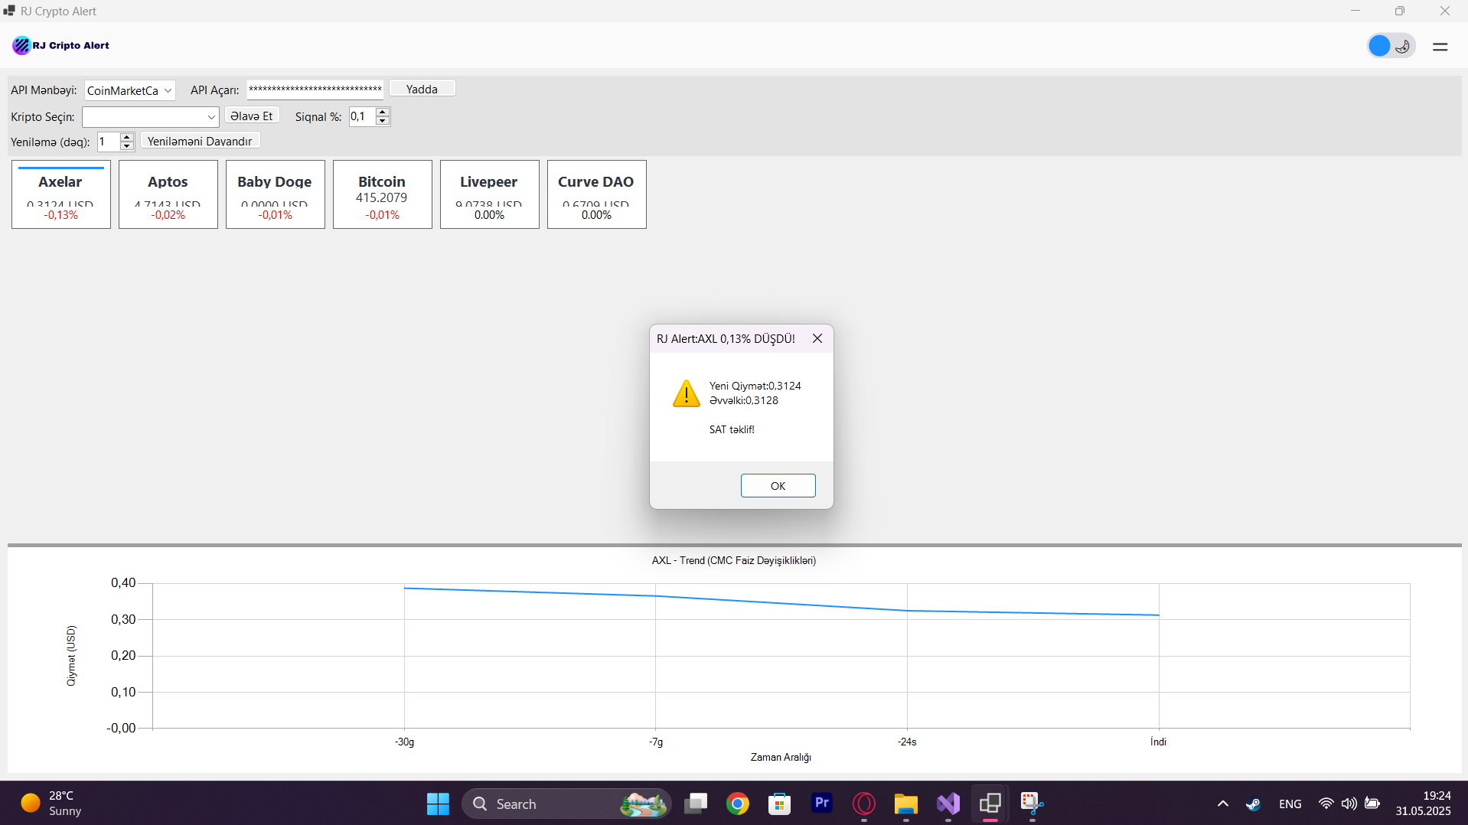This screenshot has width=1468, height=825.
Task: Toggle the dark mode theme switch
Action: pos(1391,46)
